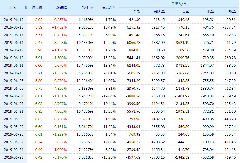This screenshot has height=163, width=240.
Task: Click the 大单 sub-column header
Action: tap(186, 11)
